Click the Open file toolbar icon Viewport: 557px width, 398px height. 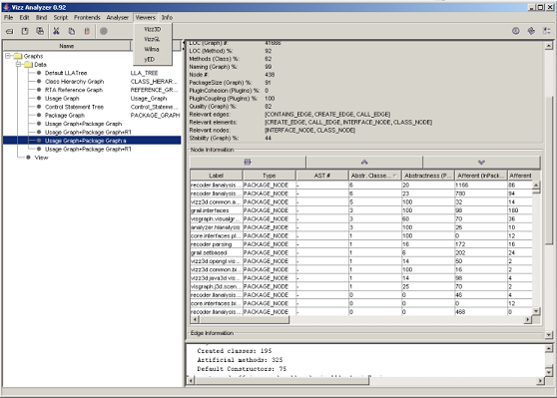coord(10,32)
